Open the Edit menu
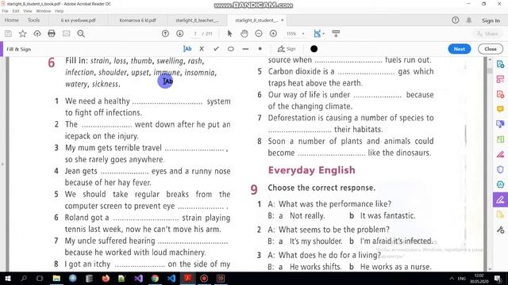The height and width of the screenshot is (285, 508). tap(16, 11)
